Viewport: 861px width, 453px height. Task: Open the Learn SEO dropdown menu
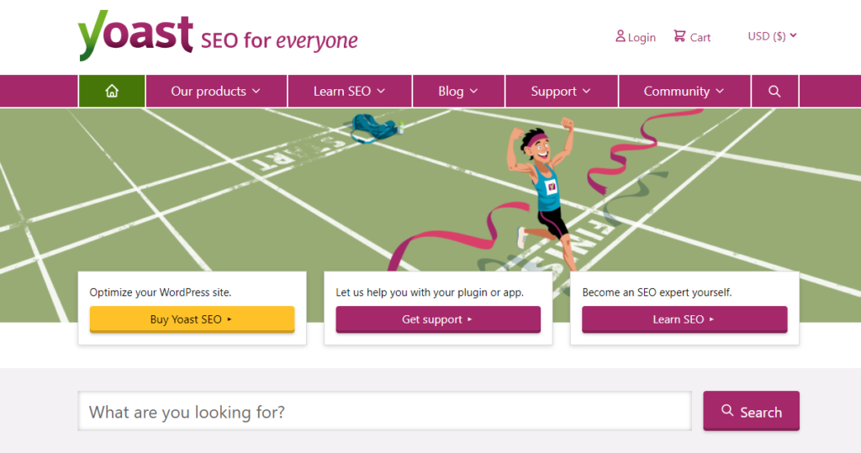click(x=349, y=92)
